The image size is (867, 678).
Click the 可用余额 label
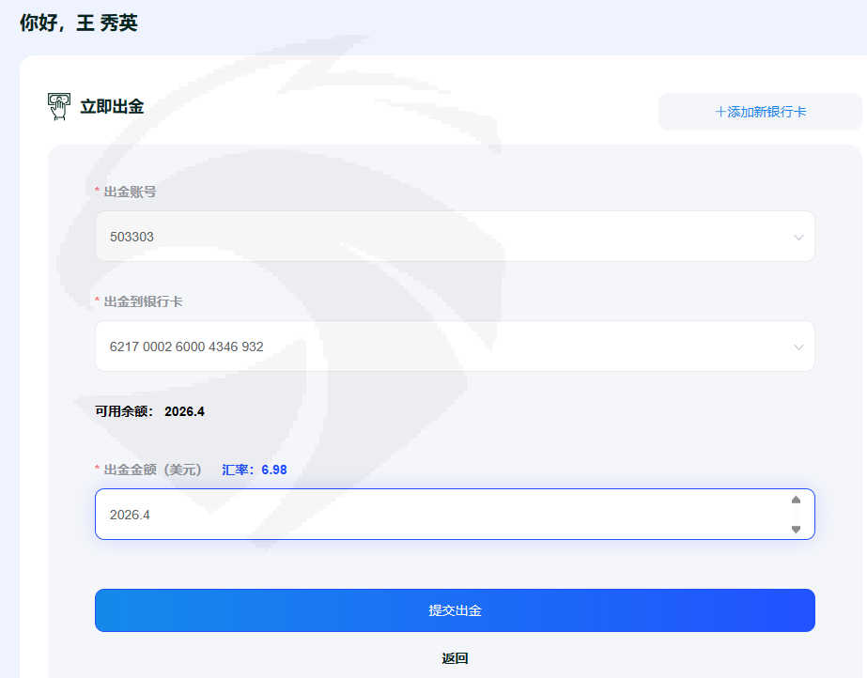coord(125,411)
